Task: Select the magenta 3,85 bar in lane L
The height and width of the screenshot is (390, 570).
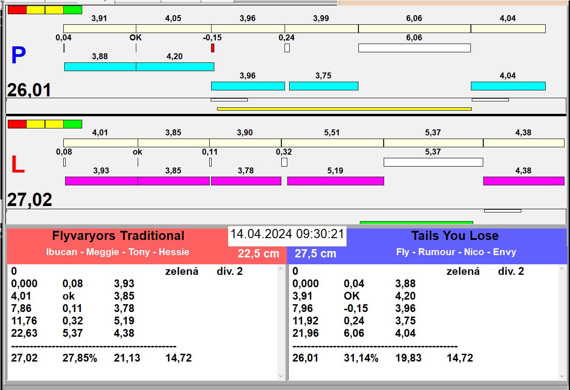Action: (173, 181)
